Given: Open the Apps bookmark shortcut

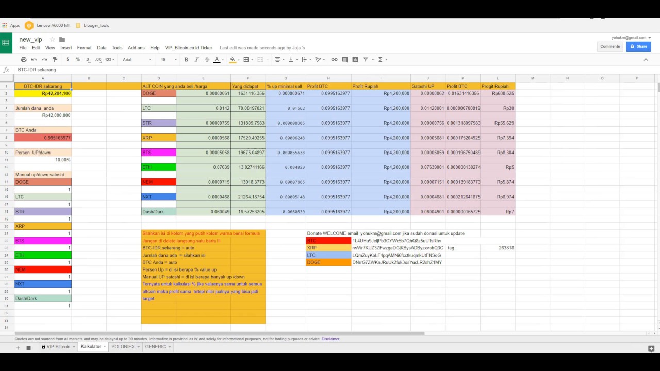Looking at the screenshot, I should click(11, 25).
